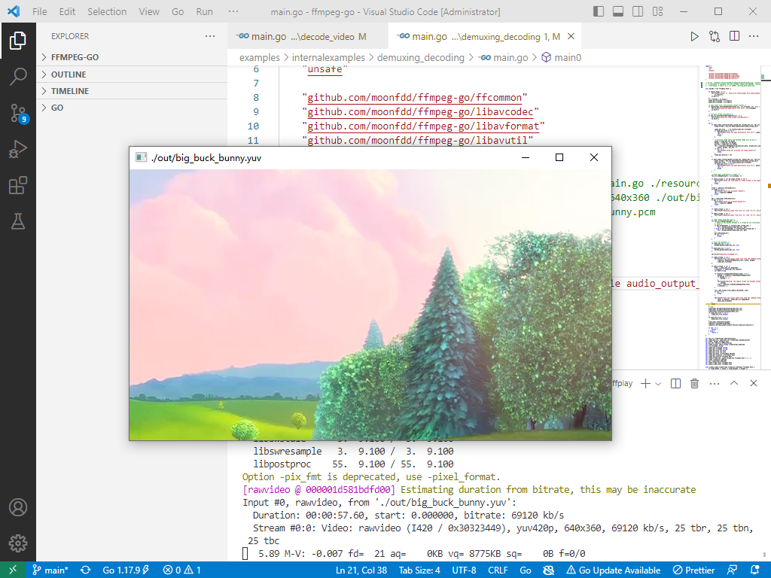Change CRLF end of line sequence
The height and width of the screenshot is (578, 771).
tap(498, 570)
